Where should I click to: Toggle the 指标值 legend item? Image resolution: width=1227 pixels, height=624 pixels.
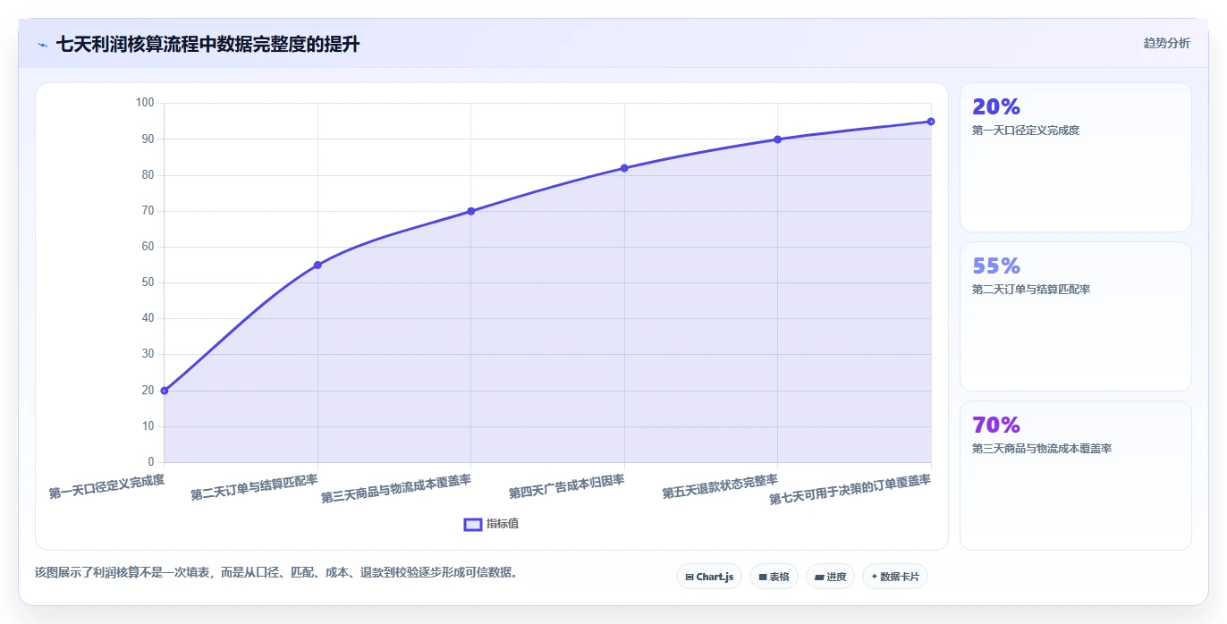[491, 524]
